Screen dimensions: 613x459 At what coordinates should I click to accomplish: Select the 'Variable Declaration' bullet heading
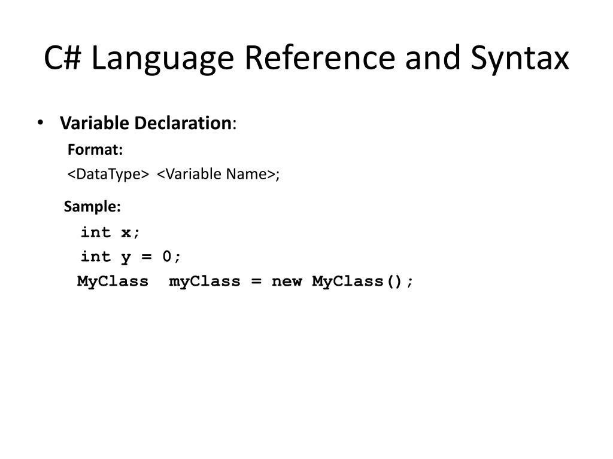pyautogui.click(x=146, y=123)
